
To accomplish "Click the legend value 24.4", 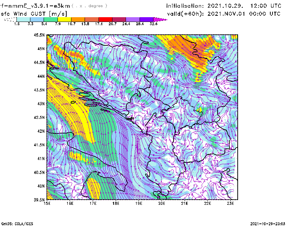I will [x=126, y=24].
